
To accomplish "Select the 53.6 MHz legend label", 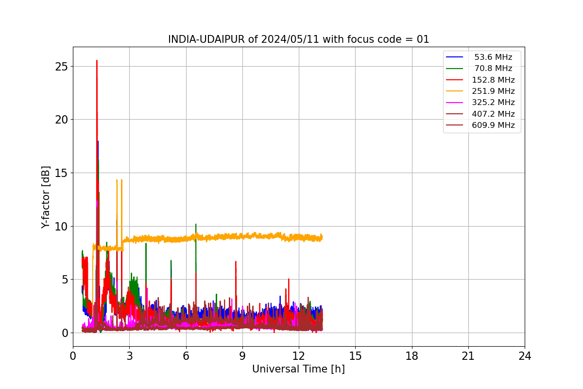I will 493,57.
